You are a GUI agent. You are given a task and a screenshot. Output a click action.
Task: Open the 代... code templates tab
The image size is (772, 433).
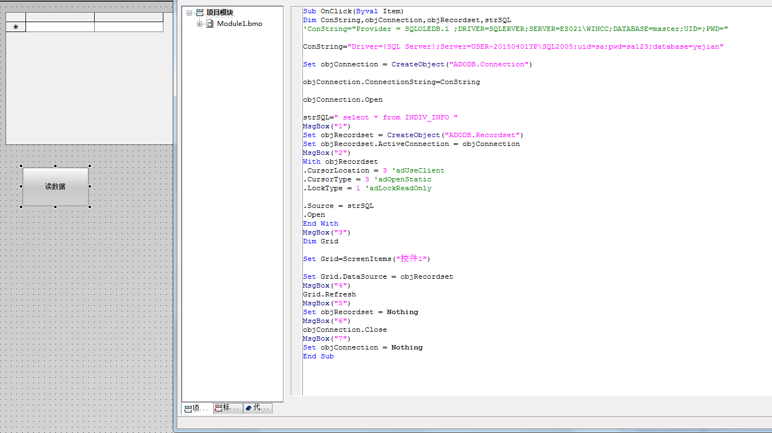pos(258,408)
